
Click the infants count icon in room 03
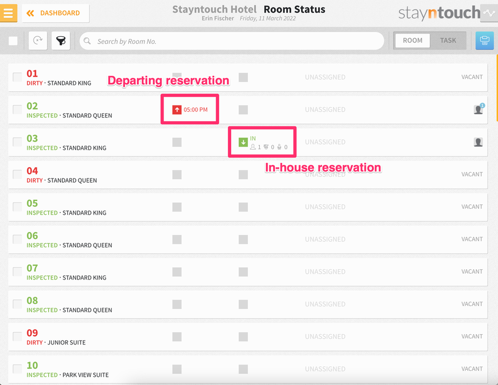pyautogui.click(x=279, y=147)
